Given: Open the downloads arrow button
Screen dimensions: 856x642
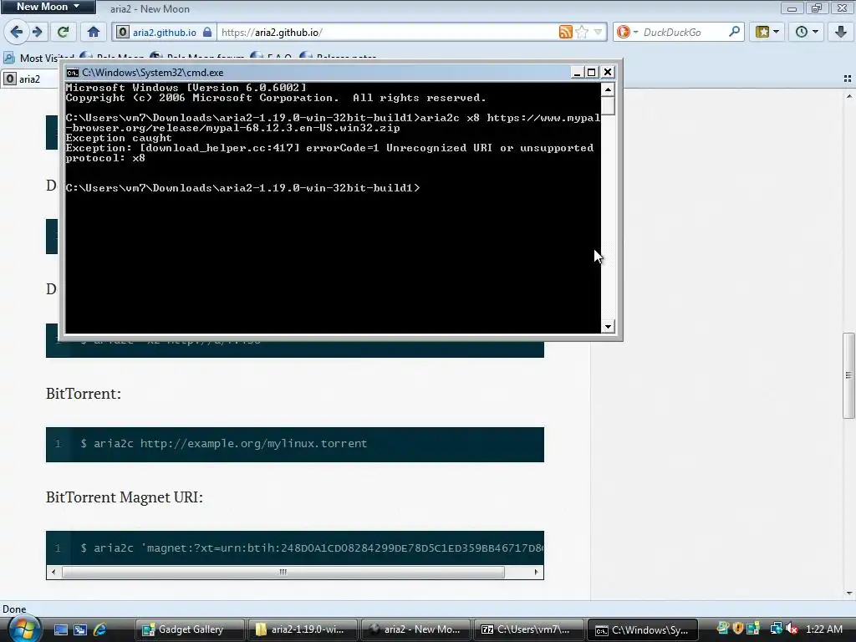Looking at the screenshot, I should point(841,32).
